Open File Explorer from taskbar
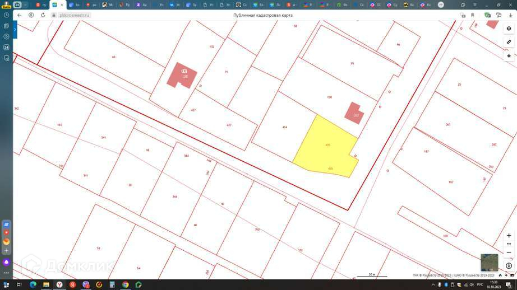 click(46, 285)
